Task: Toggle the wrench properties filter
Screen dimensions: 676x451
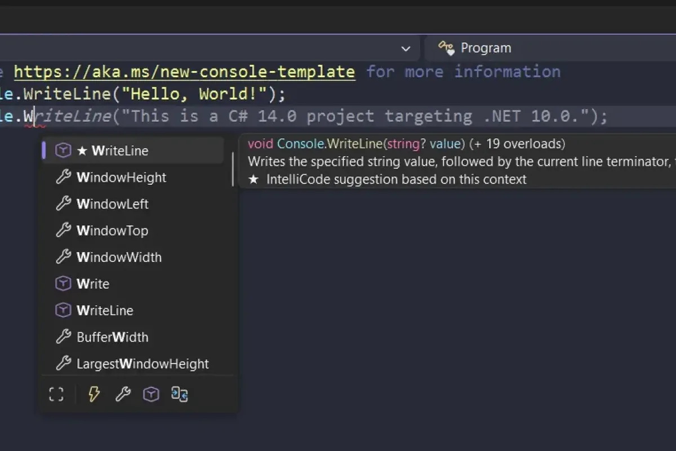Action: [x=123, y=394]
